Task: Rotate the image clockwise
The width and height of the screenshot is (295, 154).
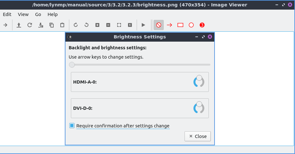Action: pyautogui.click(x=76, y=25)
